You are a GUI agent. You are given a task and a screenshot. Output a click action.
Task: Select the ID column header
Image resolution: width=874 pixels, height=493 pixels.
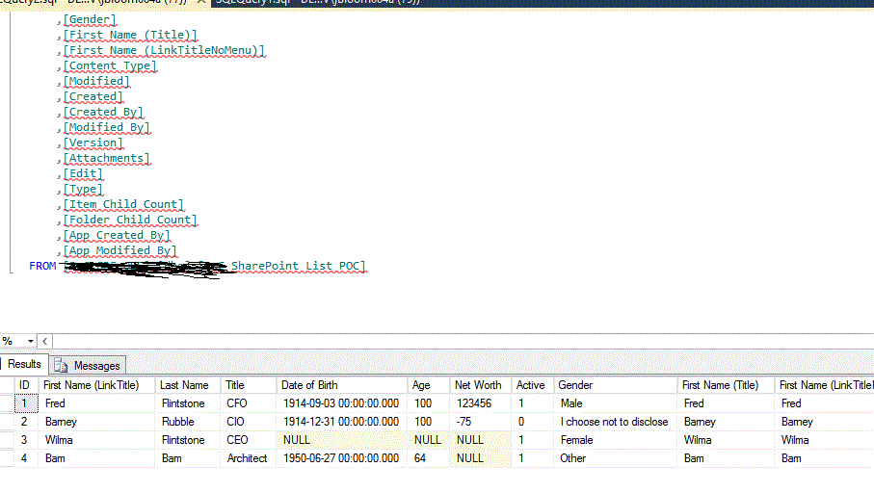(x=26, y=385)
